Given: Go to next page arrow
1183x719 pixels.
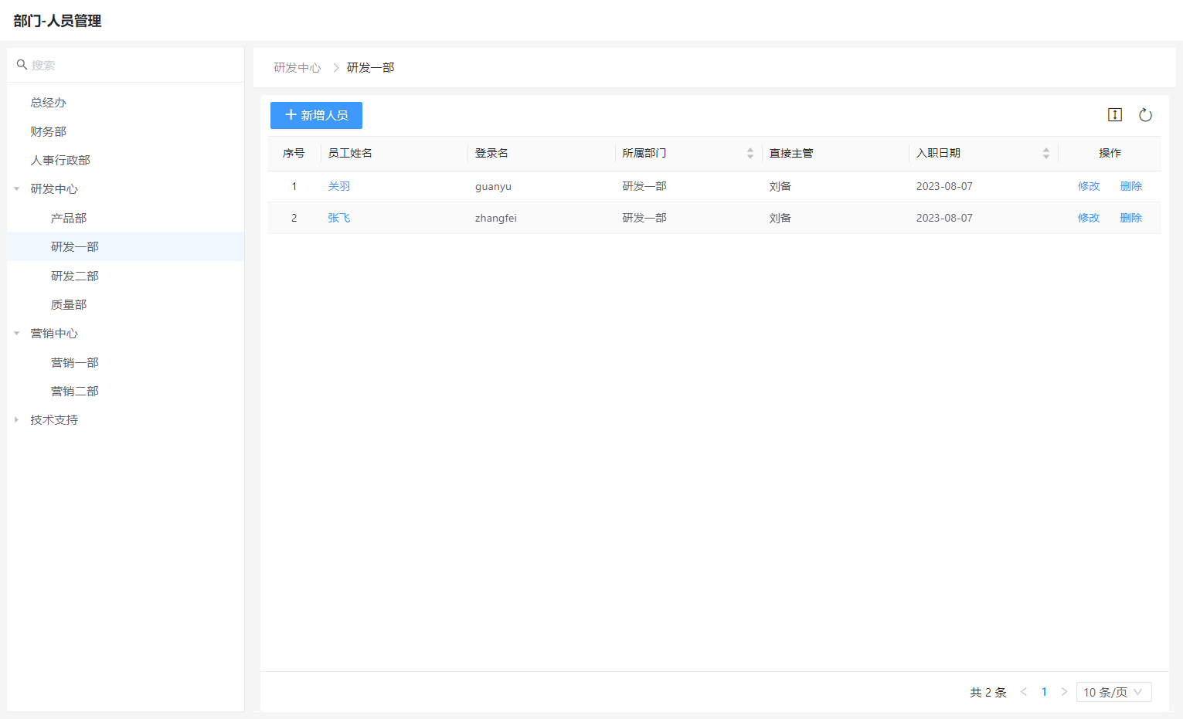Looking at the screenshot, I should [1064, 692].
